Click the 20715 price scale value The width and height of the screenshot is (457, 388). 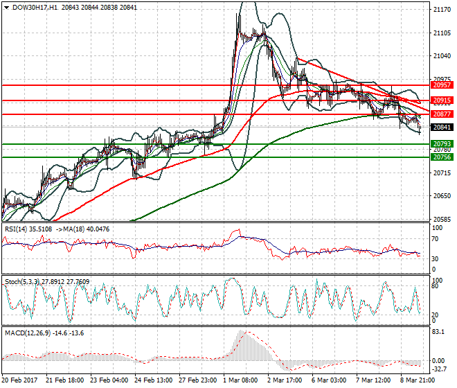pyautogui.click(x=442, y=173)
